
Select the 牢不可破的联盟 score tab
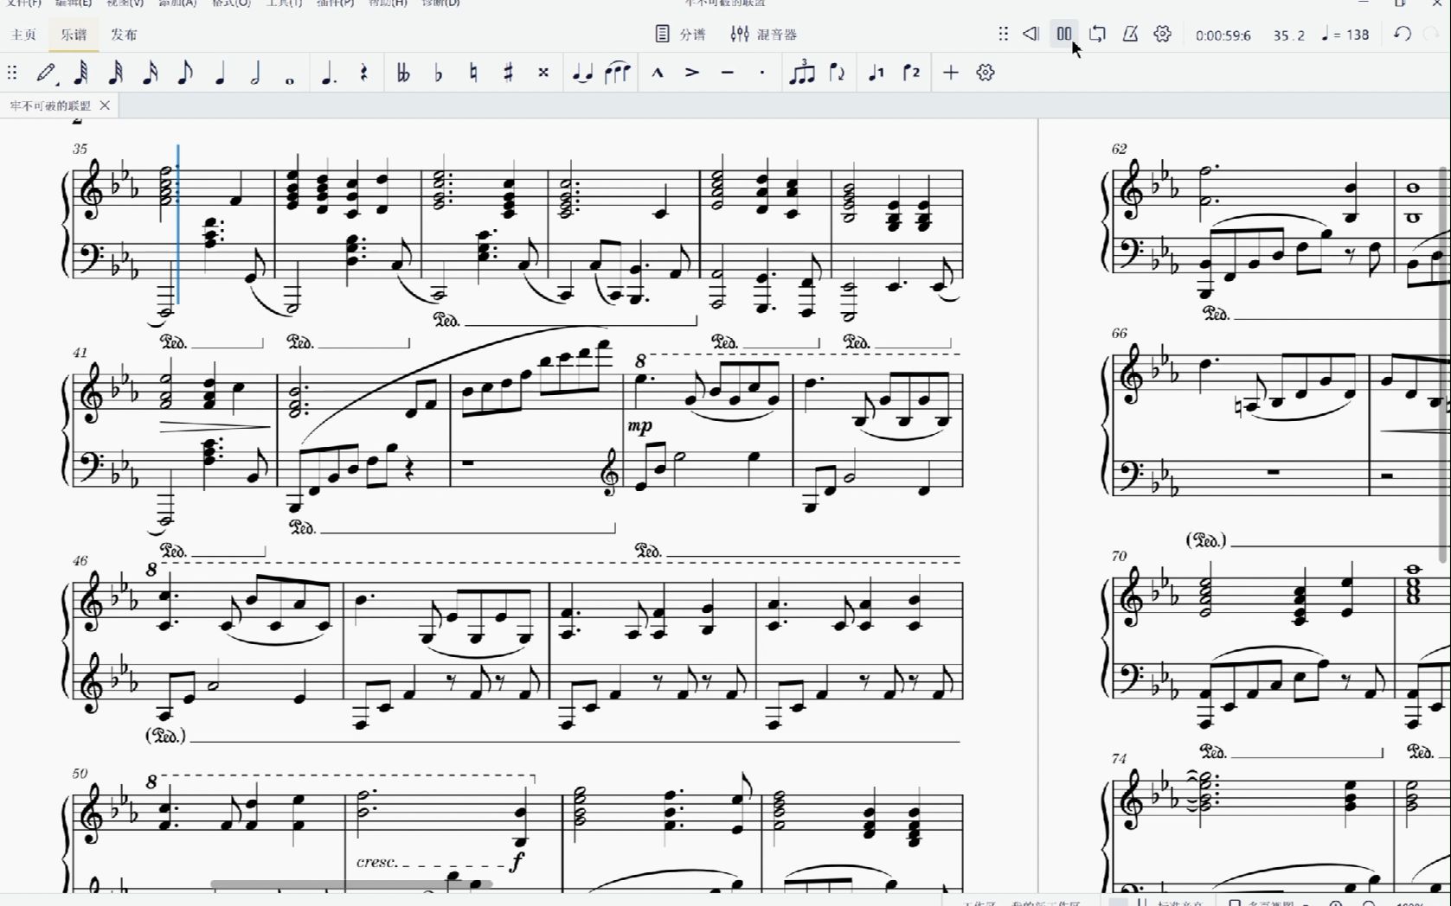[x=50, y=105]
